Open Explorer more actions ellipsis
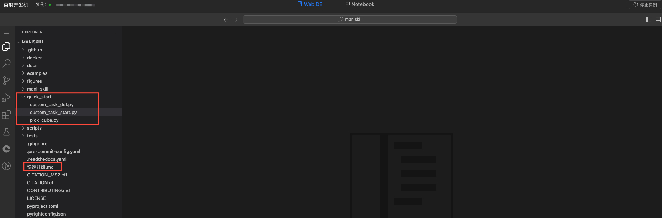 click(114, 32)
